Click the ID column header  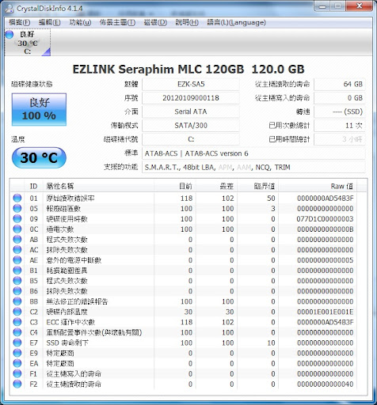pos(33,186)
